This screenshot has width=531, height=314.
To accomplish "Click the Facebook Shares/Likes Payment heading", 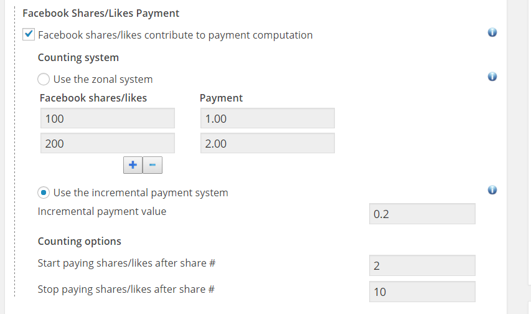I will 101,12.
